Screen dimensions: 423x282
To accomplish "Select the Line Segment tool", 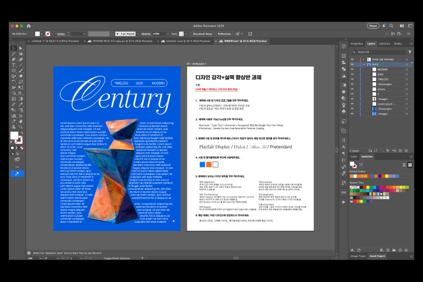I will [x=21, y=65].
